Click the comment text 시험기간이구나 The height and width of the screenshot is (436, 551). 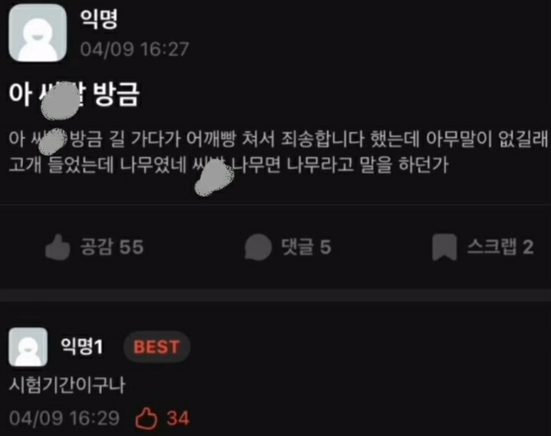[x=67, y=385]
